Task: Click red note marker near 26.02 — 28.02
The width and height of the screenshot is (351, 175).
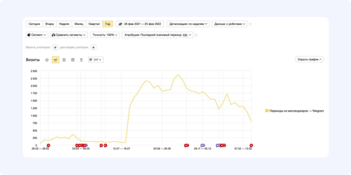Action: click(x=48, y=145)
